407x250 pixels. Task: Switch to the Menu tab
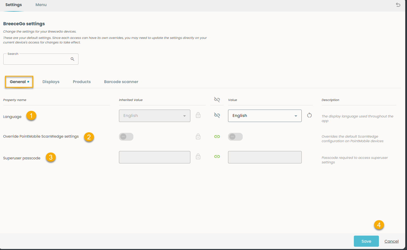tap(41, 5)
